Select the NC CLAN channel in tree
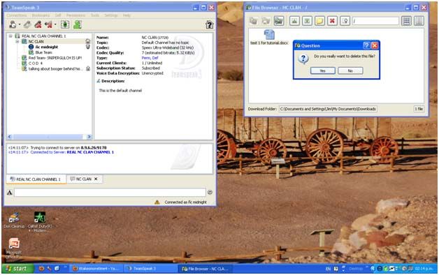Viewport: 439px width, 275px height. (x=36, y=41)
